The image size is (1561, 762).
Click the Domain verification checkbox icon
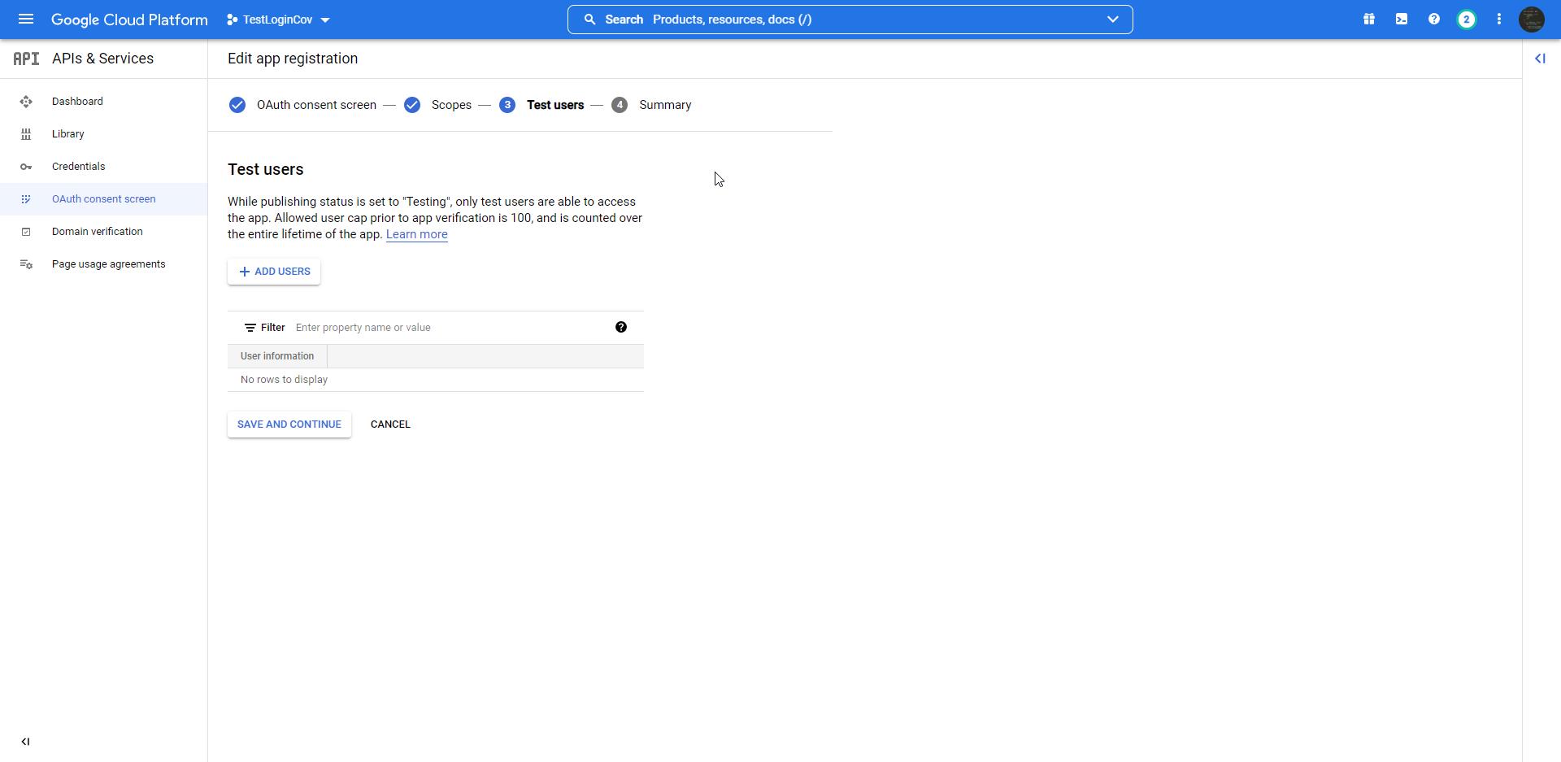[x=26, y=232]
